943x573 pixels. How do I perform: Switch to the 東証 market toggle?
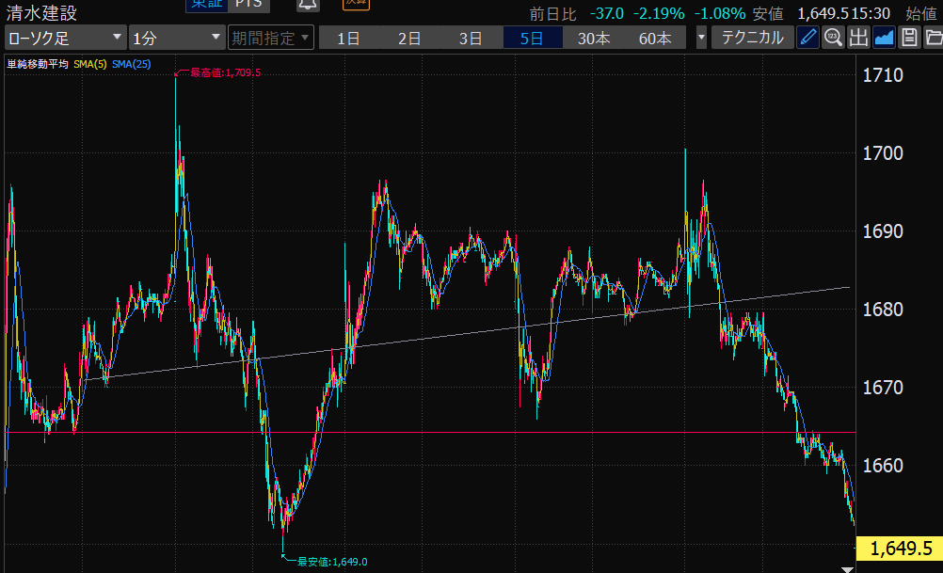click(206, 5)
